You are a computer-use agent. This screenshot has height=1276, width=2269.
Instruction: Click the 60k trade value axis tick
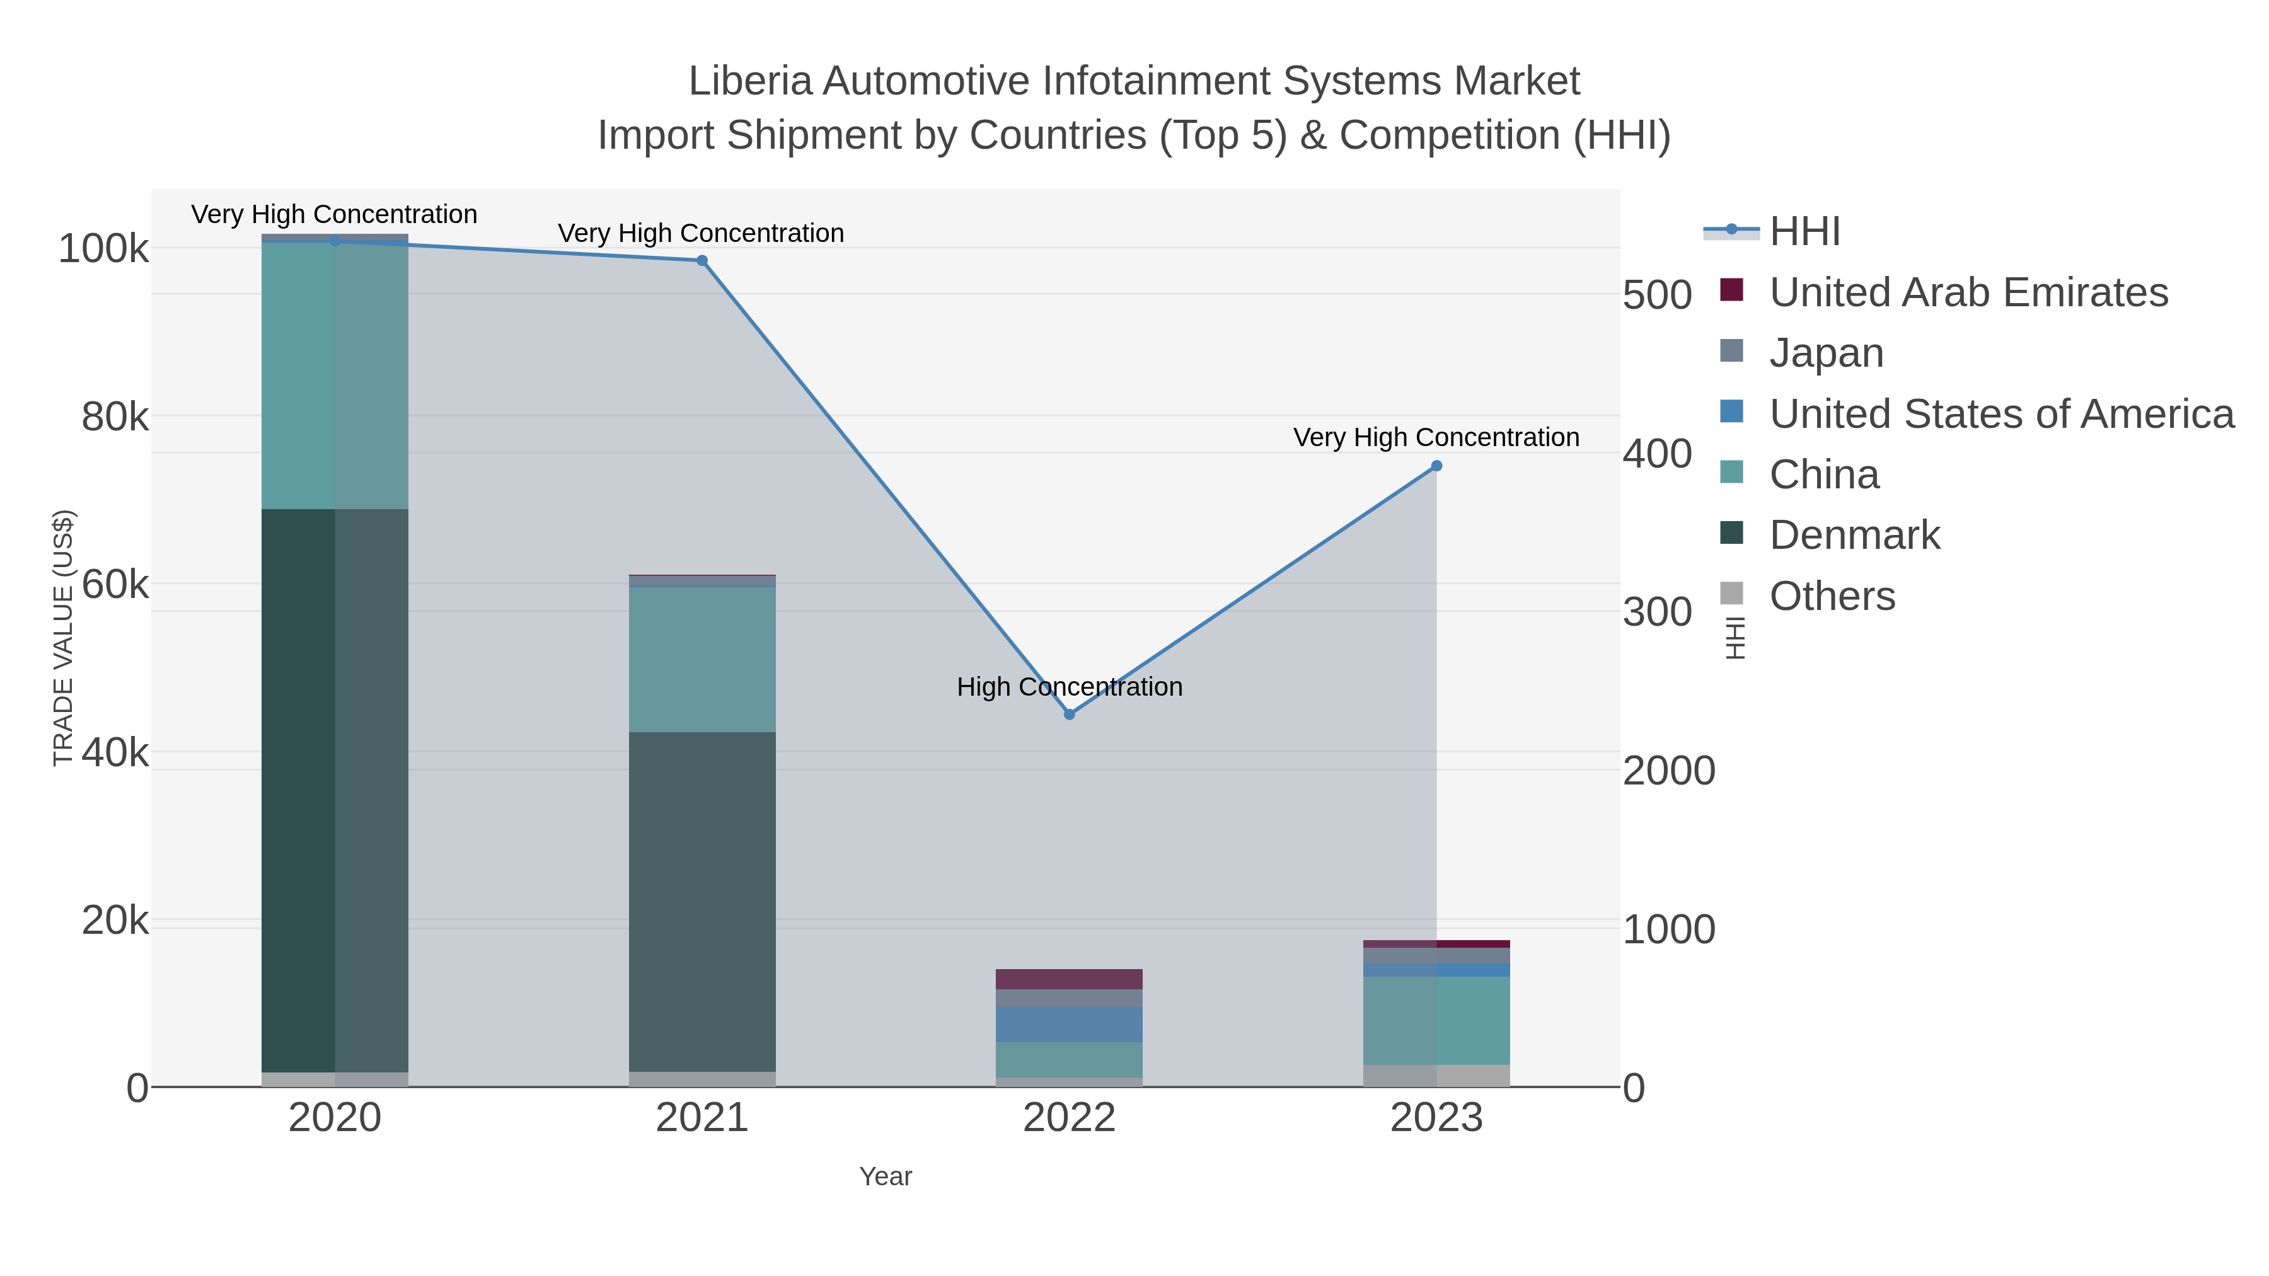(x=115, y=585)
